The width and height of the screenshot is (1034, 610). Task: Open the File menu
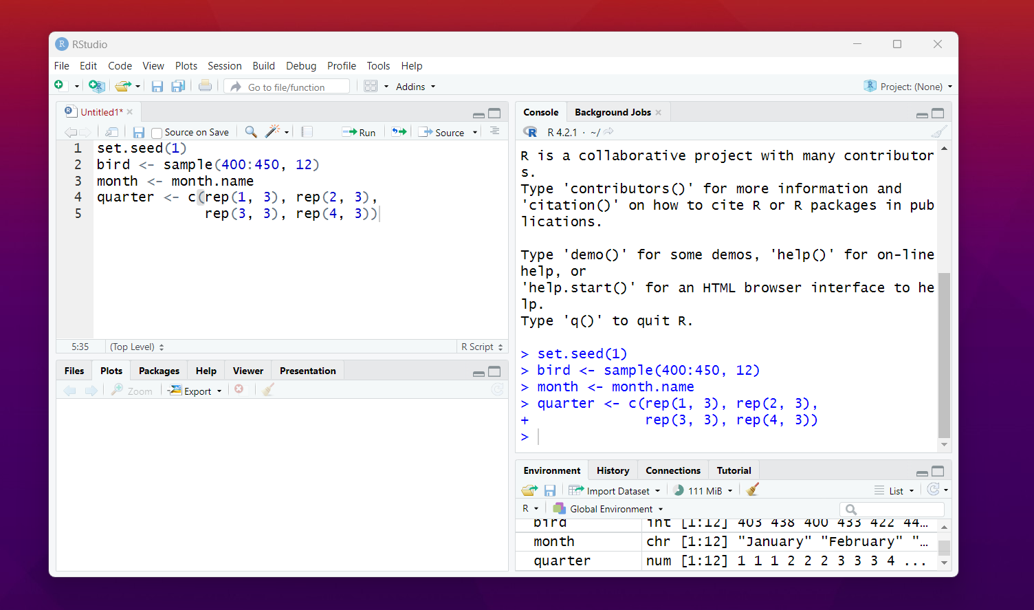click(x=62, y=66)
